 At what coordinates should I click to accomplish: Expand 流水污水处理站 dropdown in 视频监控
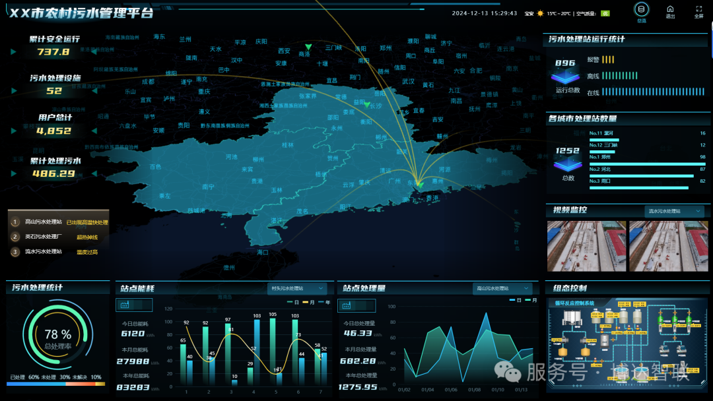pos(673,211)
